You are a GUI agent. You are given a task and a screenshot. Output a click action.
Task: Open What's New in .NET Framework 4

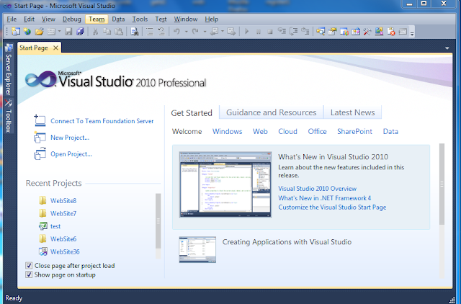coord(325,198)
